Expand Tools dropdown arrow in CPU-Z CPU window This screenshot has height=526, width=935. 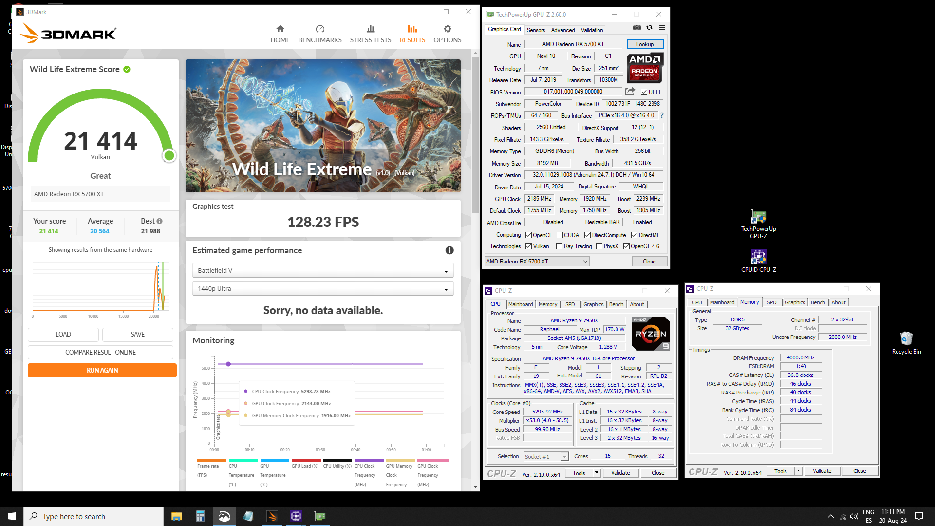click(x=597, y=473)
